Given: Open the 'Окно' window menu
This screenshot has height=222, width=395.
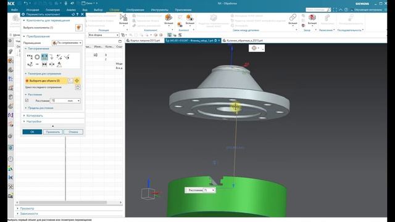Looking at the screenshot, I should point(89,3).
